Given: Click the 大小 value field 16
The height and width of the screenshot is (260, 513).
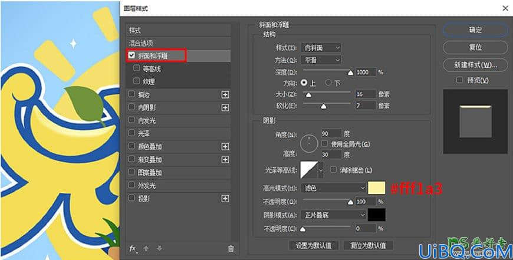Looking at the screenshot, I should pyautogui.click(x=366, y=94).
